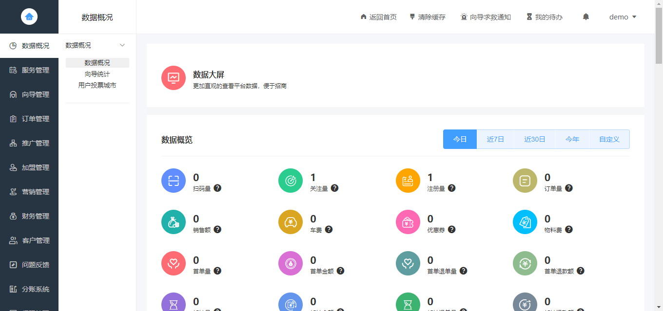Open the demo user dropdown
The image size is (663, 311).
[623, 17]
